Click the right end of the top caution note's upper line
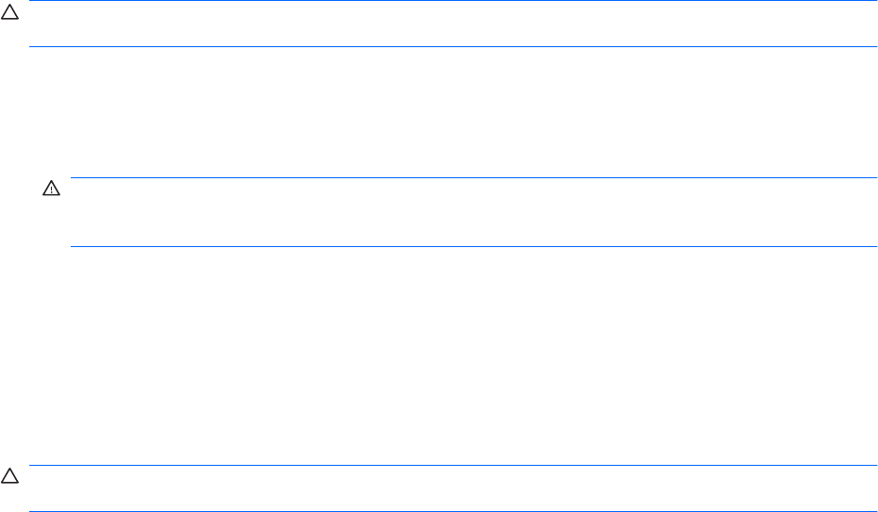Viewport: 878px width, 512px height. click(873, 1)
